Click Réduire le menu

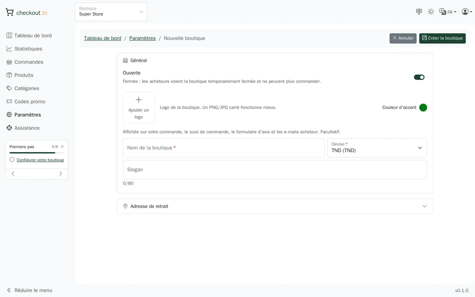point(29,290)
